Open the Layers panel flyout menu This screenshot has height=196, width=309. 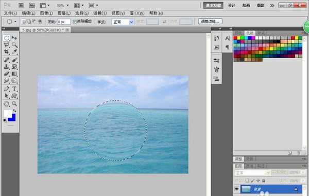click(304, 166)
